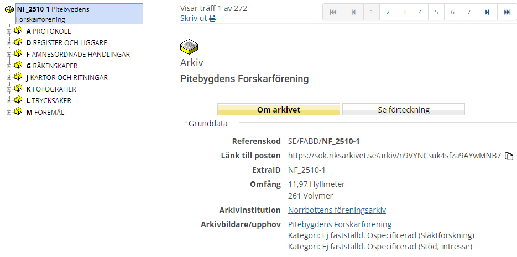This screenshot has height=257, width=517.
Task: Expand the M FÖREMÅL tree node
Action: (8, 113)
